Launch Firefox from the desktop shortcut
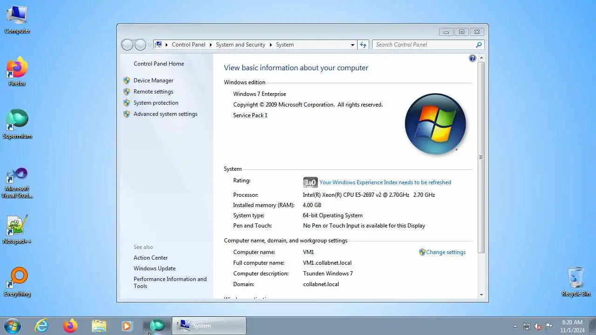This screenshot has width=596, height=335. [17, 72]
